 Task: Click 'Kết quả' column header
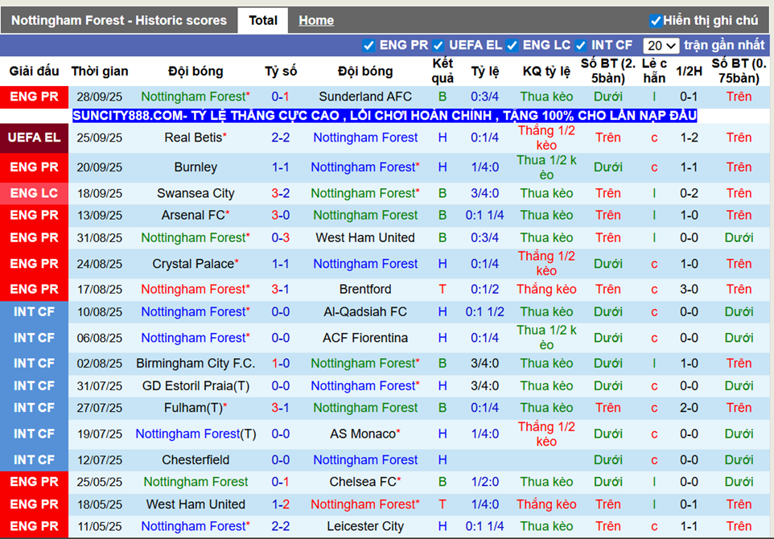(x=443, y=71)
